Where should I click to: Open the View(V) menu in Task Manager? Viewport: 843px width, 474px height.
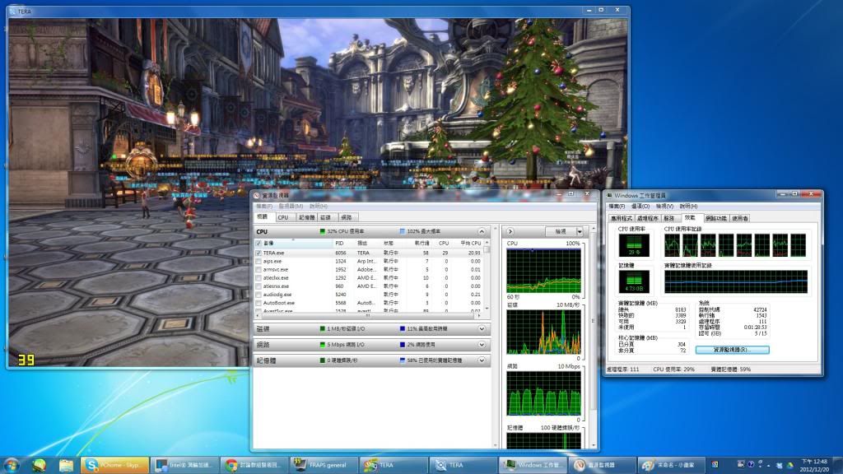pos(664,207)
